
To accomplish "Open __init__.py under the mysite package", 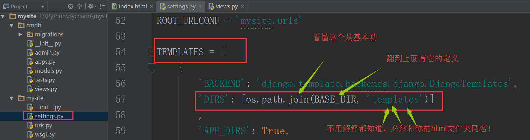I will pos(48,107).
